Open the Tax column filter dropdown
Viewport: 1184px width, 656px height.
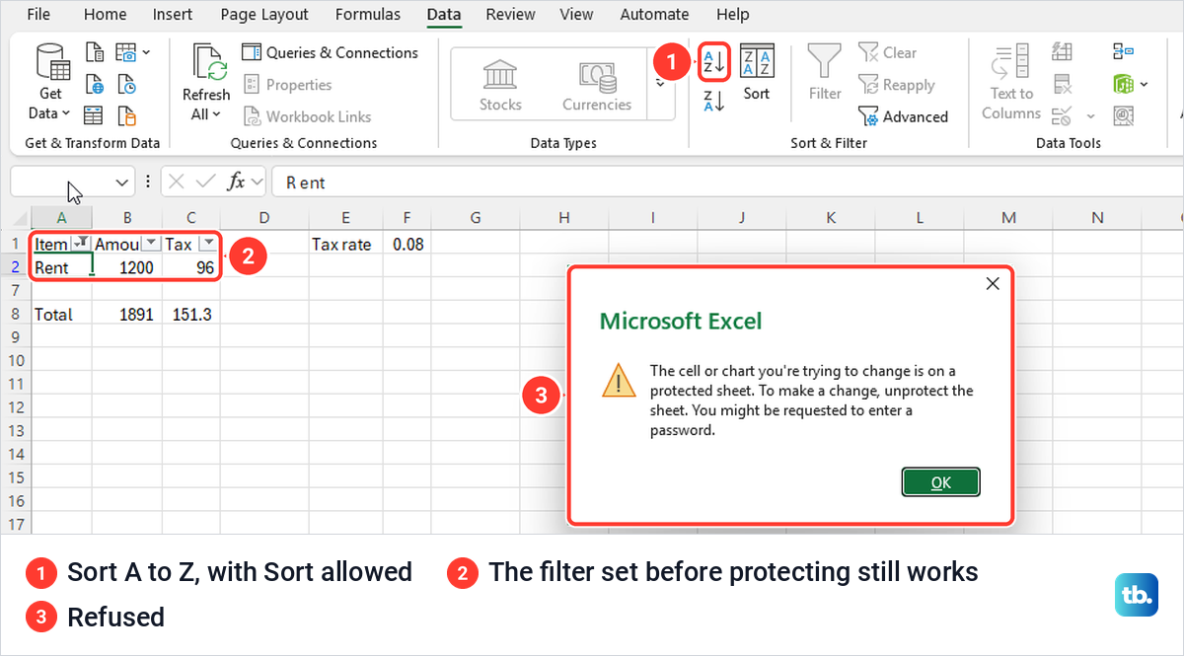[207, 244]
